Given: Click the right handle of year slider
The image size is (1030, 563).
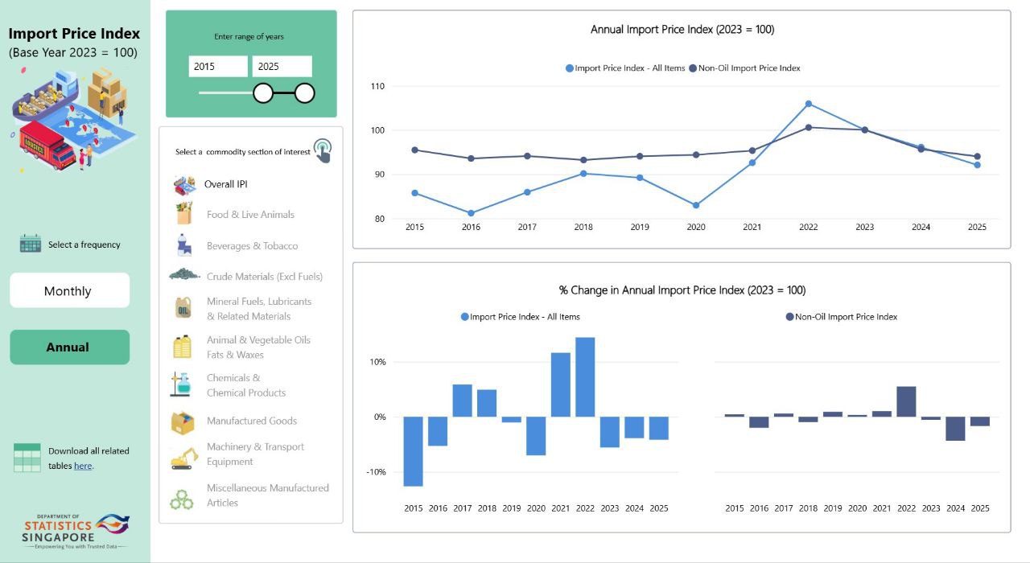Looking at the screenshot, I should click(x=304, y=93).
